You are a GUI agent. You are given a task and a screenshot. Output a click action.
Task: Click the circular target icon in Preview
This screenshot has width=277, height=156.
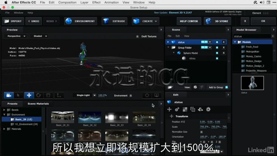pos(147,95)
